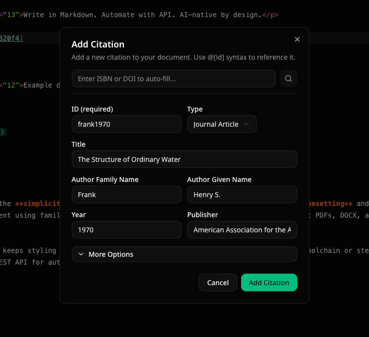The image size is (369, 337).
Task: Click the 'ID (required)' label
Action: [92, 109]
